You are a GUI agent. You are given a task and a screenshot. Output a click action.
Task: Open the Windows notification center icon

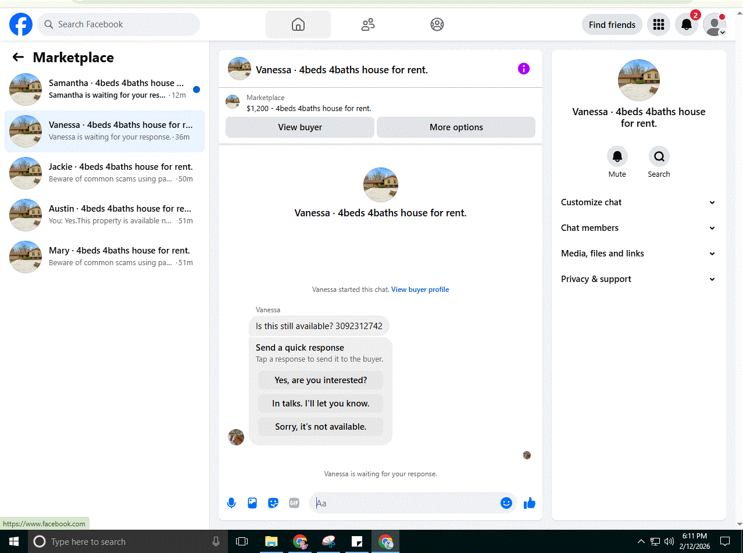(725, 541)
